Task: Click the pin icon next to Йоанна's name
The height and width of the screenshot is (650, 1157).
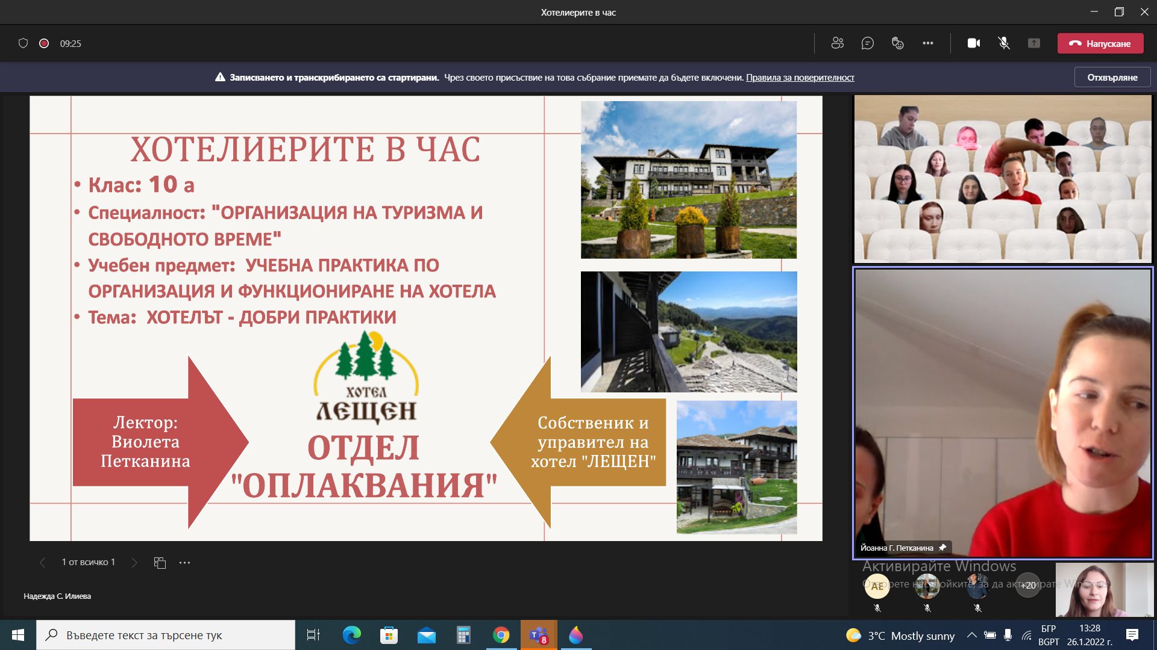Action: 942,548
